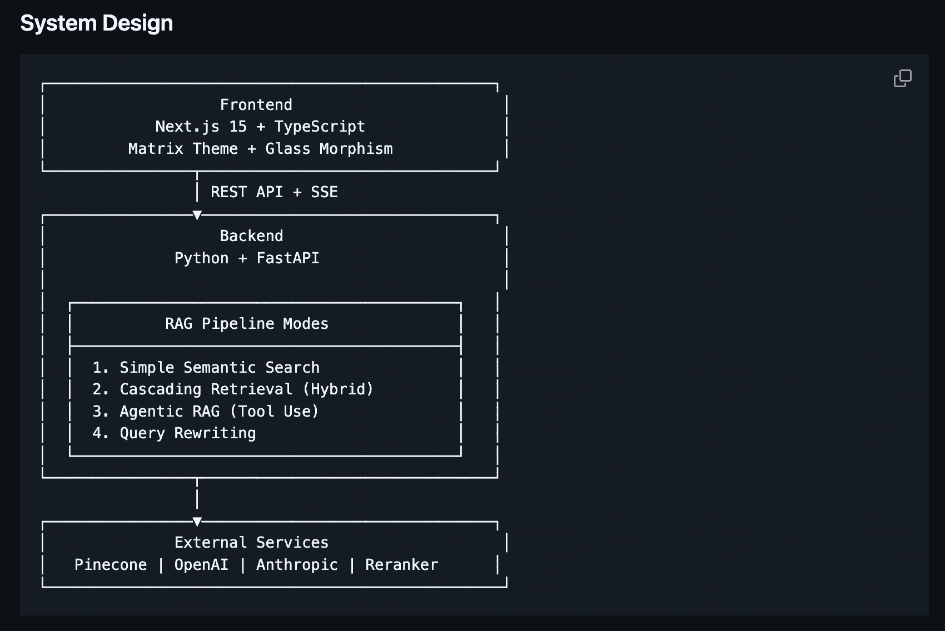
Task: Select 'Next.js 15 + TypeScript' text
Action: 260,126
